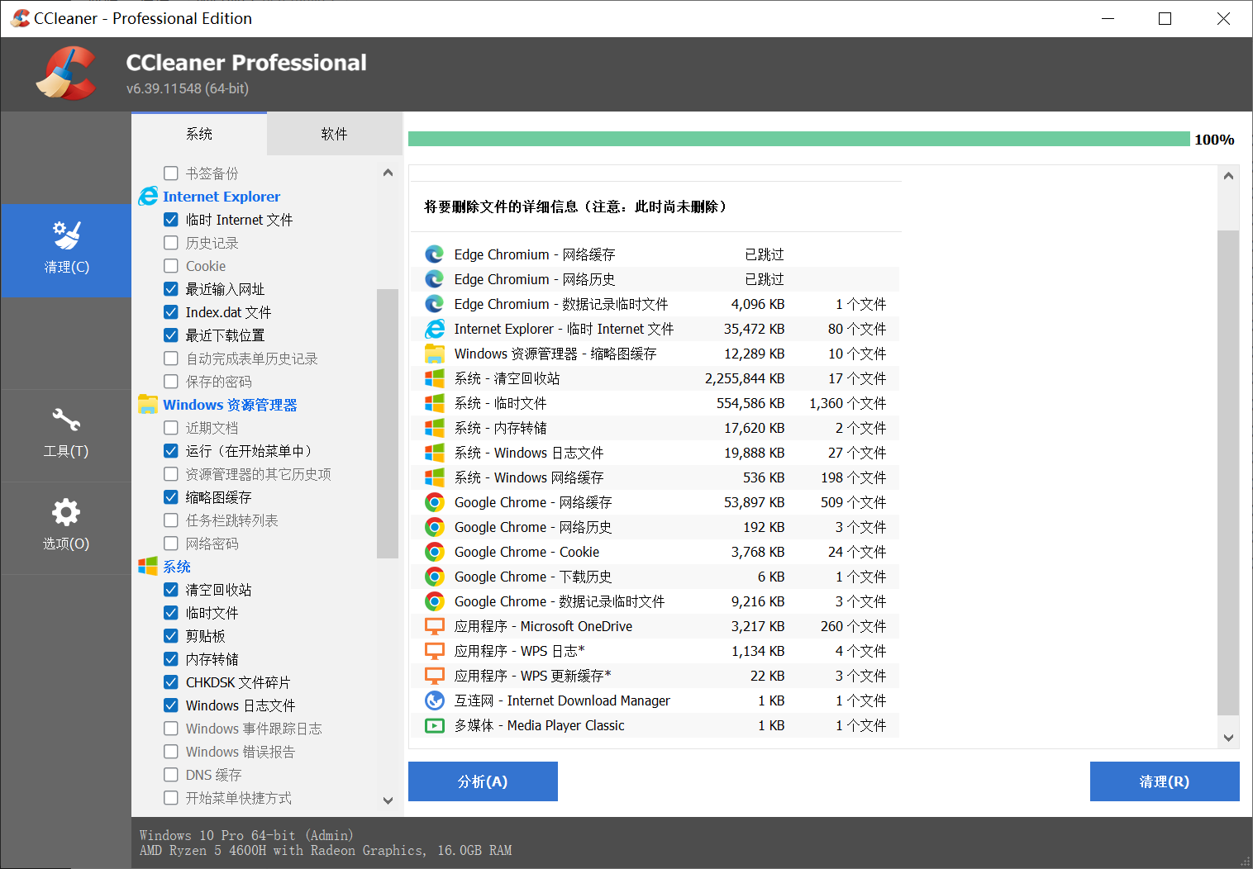The height and width of the screenshot is (869, 1253).
Task: Click Edge icon of 数据记录临时文件 row
Action: (x=435, y=304)
